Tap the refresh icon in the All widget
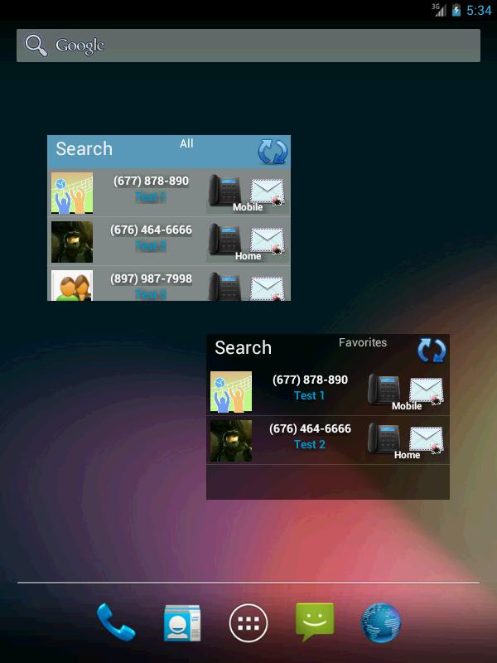This screenshot has height=663, width=497. (x=273, y=152)
